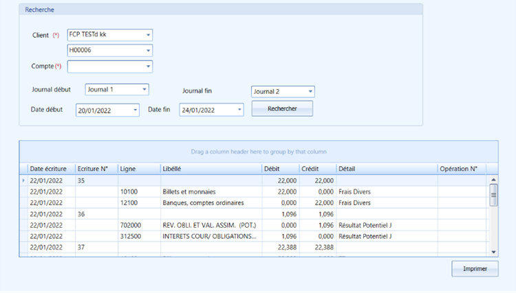The height and width of the screenshot is (293, 516).
Task: Open Date début calendar picker arrow
Action: 135,110
